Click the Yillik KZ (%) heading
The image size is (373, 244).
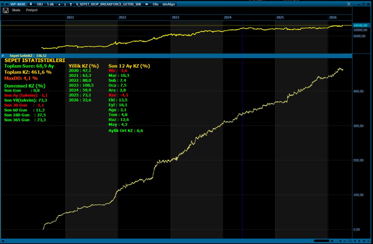(x=84, y=66)
